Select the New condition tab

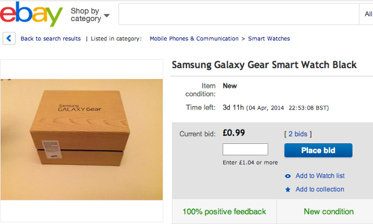click(x=328, y=211)
